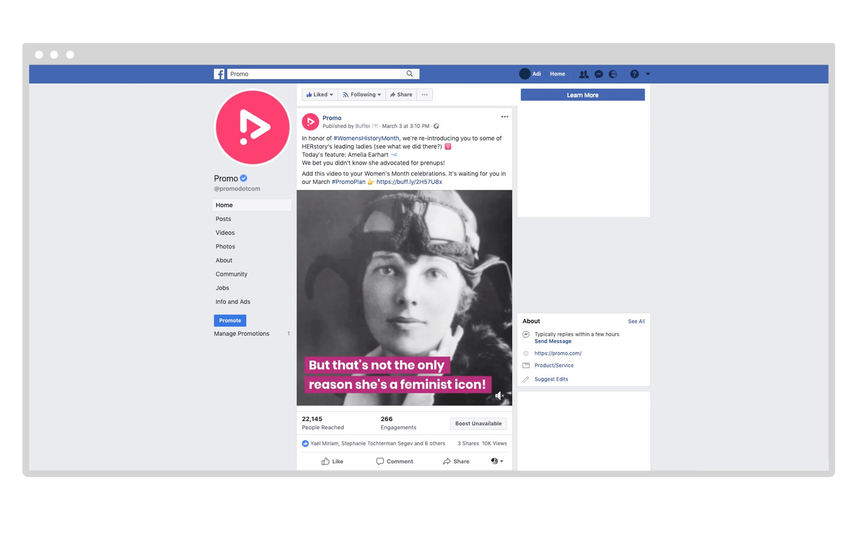Open the Notifications globe icon
Screen dimensions: 858x543
tap(613, 74)
